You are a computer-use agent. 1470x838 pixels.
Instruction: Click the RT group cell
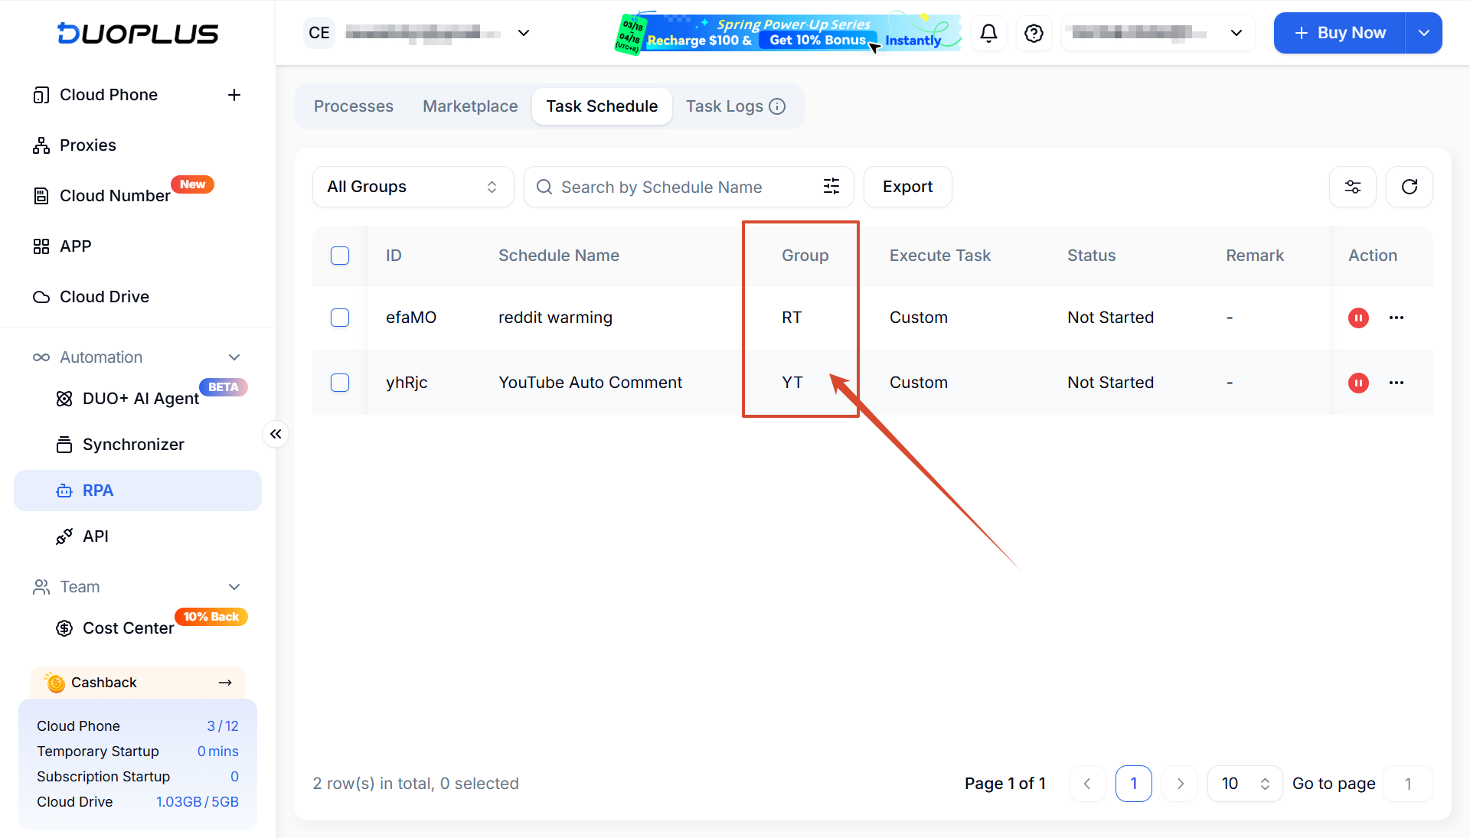pos(792,318)
